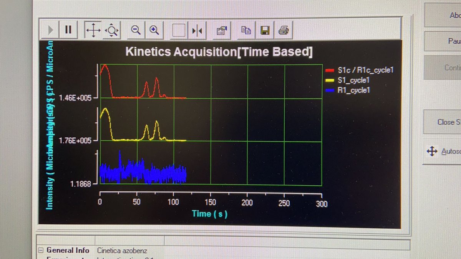Activate the rectangular zoom selection tool

click(178, 30)
